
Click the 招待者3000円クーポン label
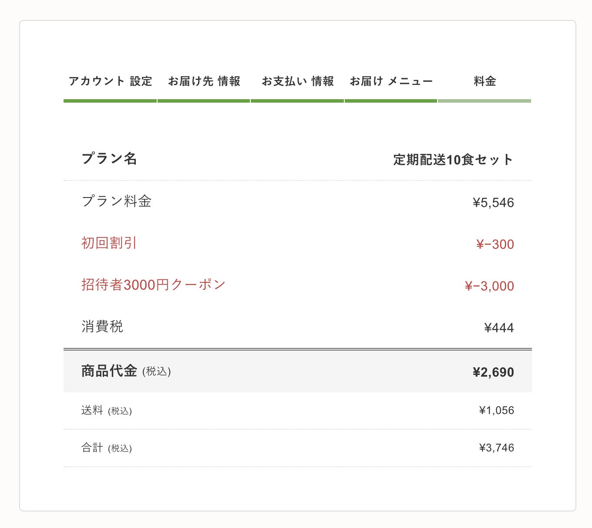coord(153,285)
